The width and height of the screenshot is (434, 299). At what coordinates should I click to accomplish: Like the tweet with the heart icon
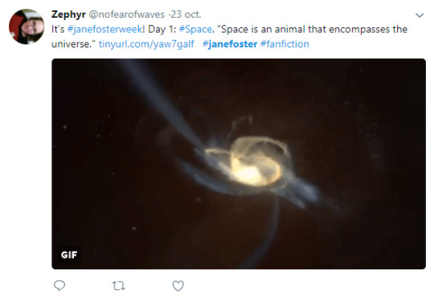pos(178,285)
